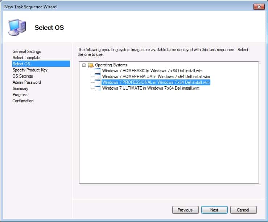Viewport: 268px width, 222px height.
Task: Click the computer wizard icon in header
Action: pyautogui.click(x=17, y=27)
